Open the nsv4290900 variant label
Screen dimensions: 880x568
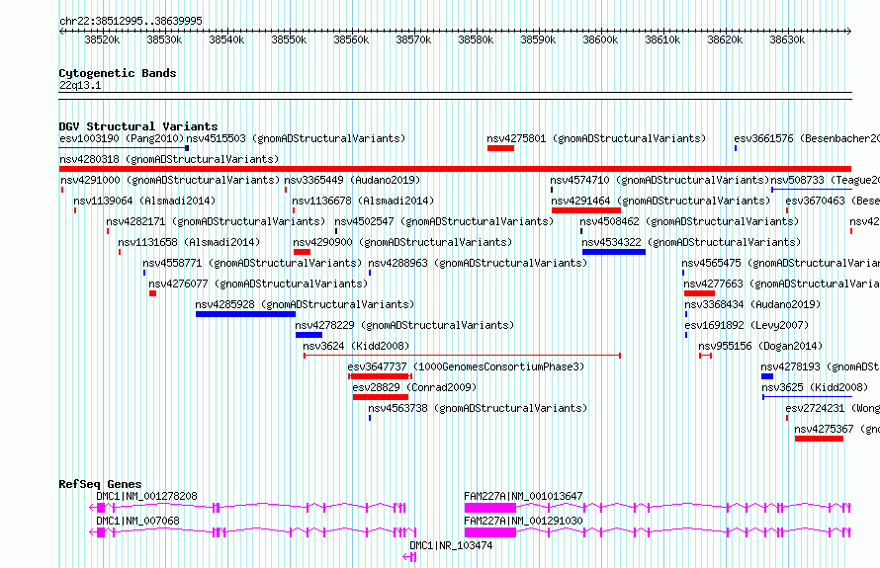(x=403, y=242)
